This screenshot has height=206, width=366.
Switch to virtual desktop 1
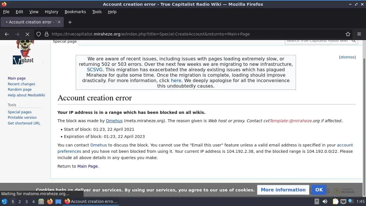(x=13, y=201)
